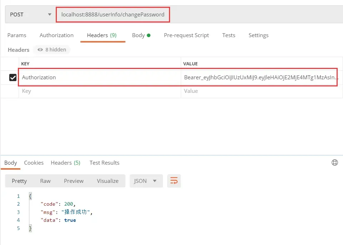Switch to the Params tab

pyautogui.click(x=17, y=35)
